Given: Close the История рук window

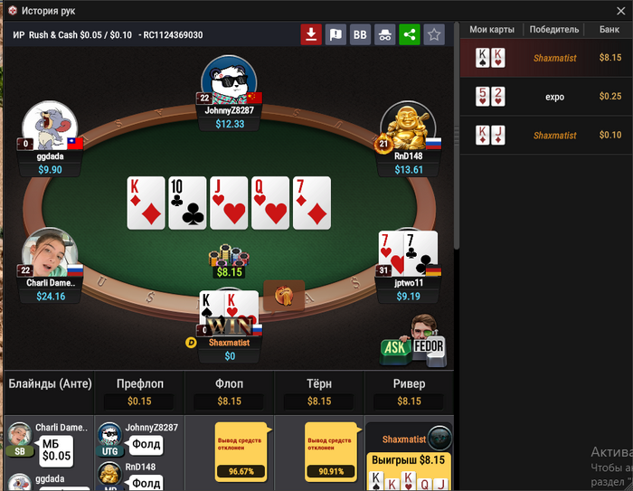Looking at the screenshot, I should click(x=621, y=11).
